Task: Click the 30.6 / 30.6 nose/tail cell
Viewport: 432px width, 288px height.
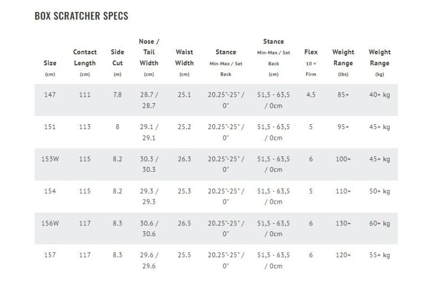Action: click(148, 229)
